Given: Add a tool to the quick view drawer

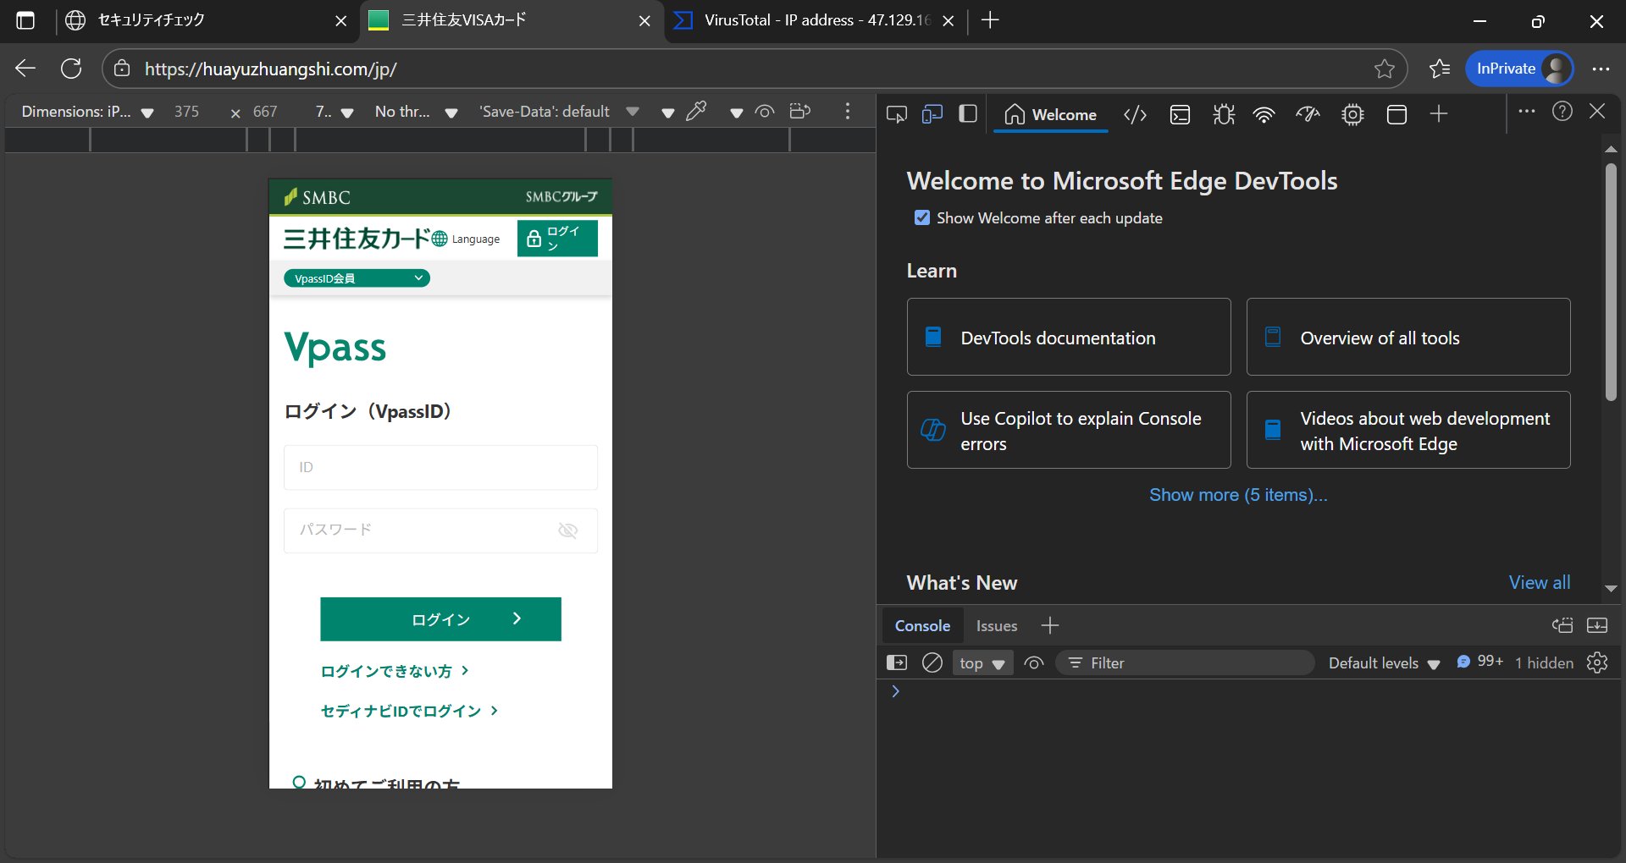Looking at the screenshot, I should tap(1050, 625).
